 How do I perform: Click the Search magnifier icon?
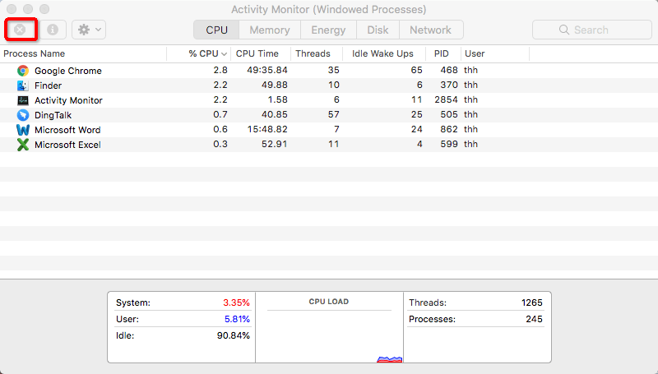point(564,30)
